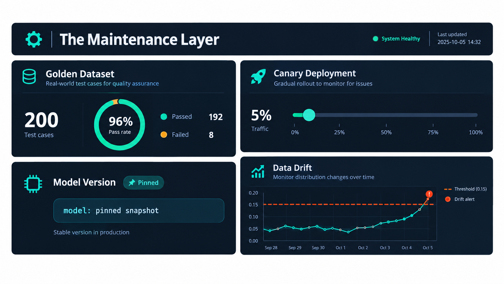Screen dimensions: 504x284
Task: Click the Pinned text in the model badge
Action: pos(148,183)
